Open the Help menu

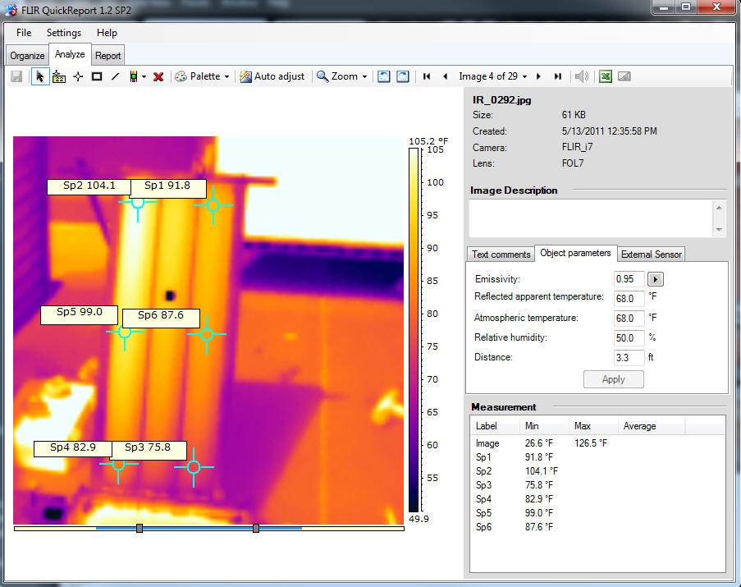[x=107, y=33]
